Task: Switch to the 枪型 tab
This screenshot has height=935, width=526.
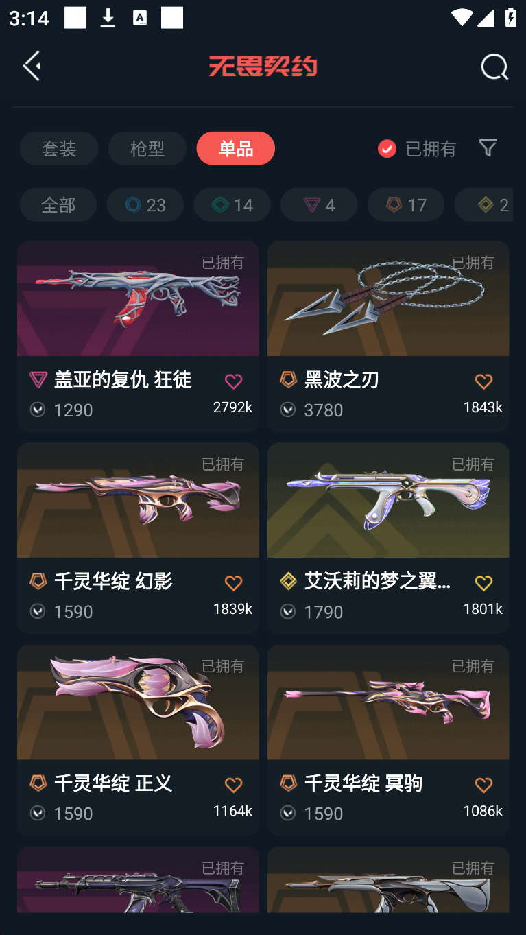Action: pyautogui.click(x=147, y=148)
